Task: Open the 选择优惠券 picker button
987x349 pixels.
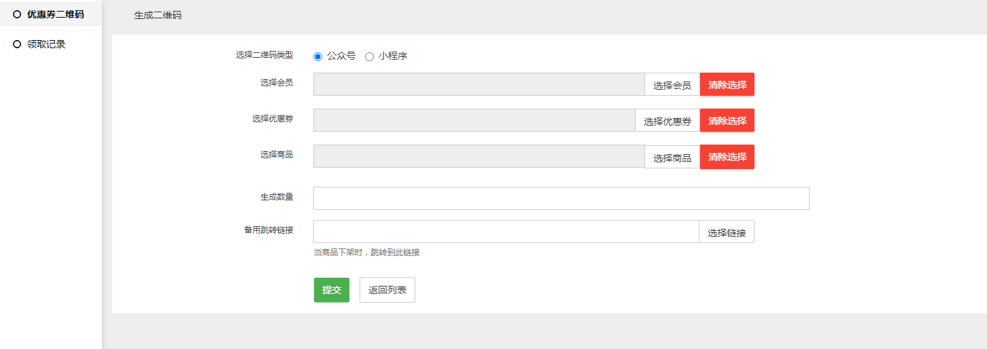Action: (x=667, y=121)
